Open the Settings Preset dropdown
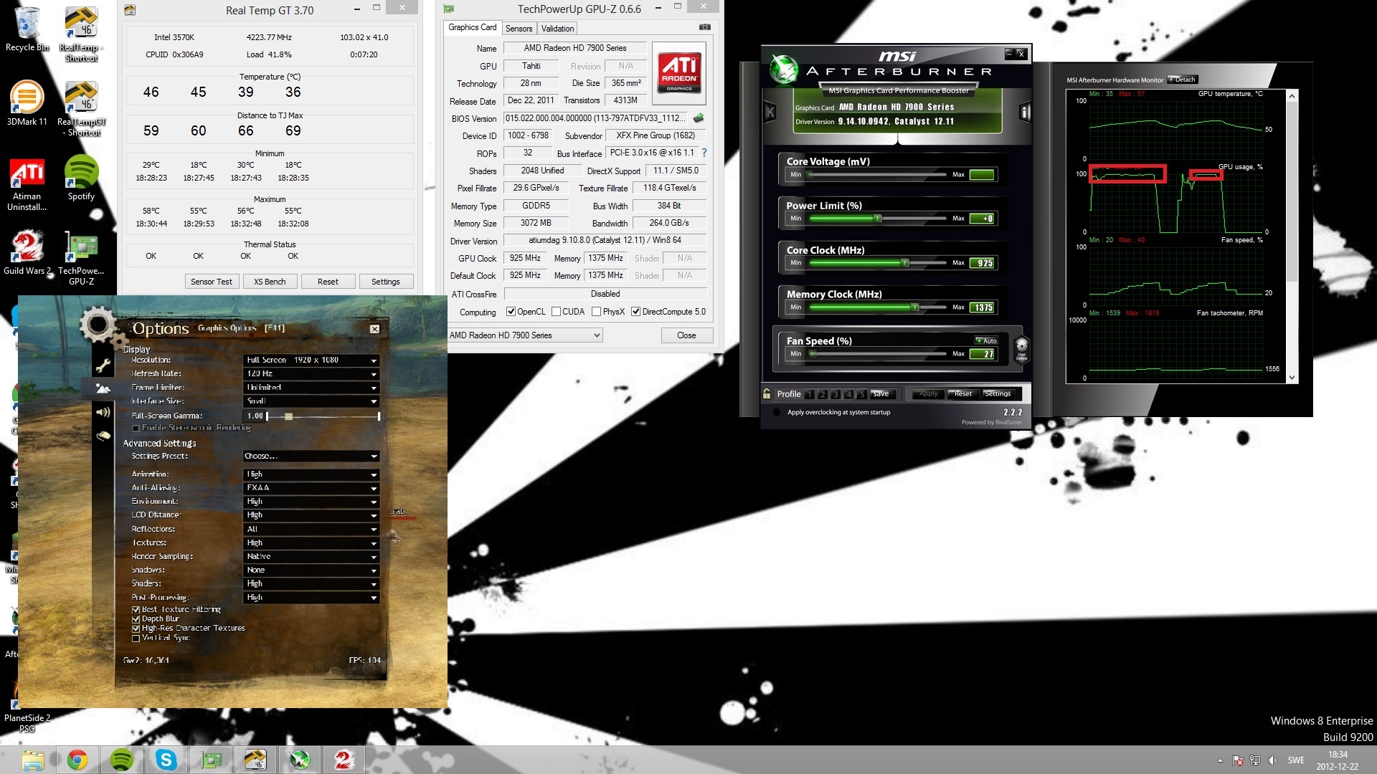The width and height of the screenshot is (1377, 774). click(x=311, y=456)
